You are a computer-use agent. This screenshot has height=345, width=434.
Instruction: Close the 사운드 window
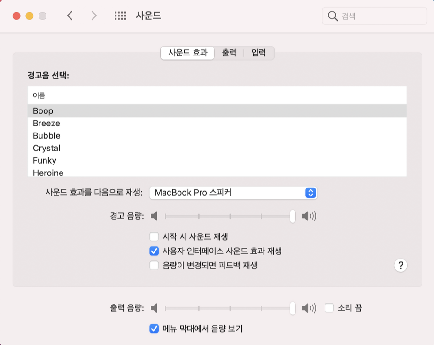click(x=16, y=16)
